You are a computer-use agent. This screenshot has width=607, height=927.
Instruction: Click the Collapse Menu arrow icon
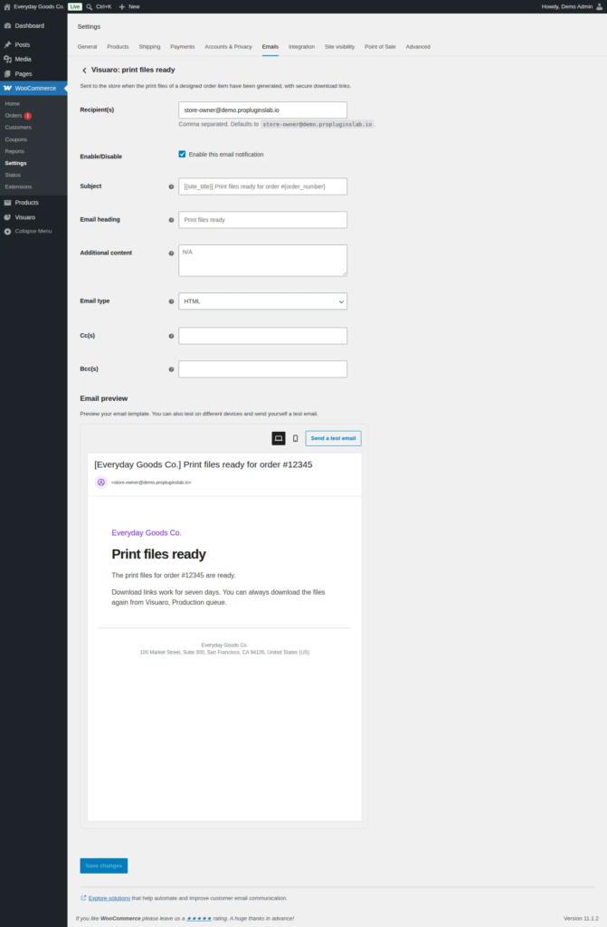(x=7, y=231)
